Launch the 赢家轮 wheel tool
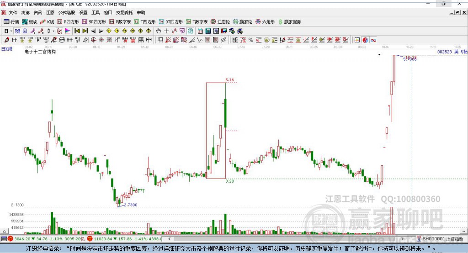468x253 pixels. coord(242,22)
